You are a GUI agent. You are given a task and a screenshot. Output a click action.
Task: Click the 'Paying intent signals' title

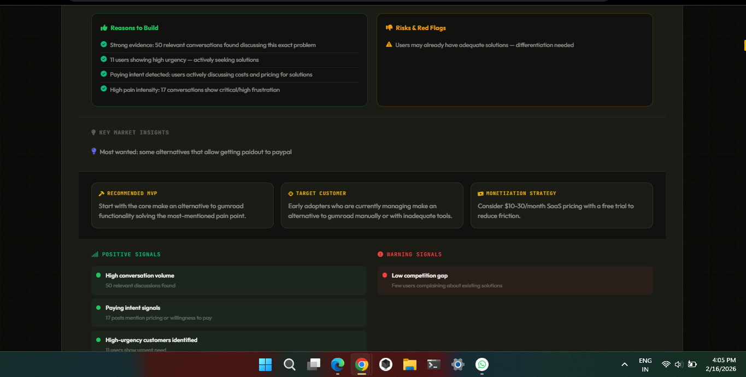133,308
